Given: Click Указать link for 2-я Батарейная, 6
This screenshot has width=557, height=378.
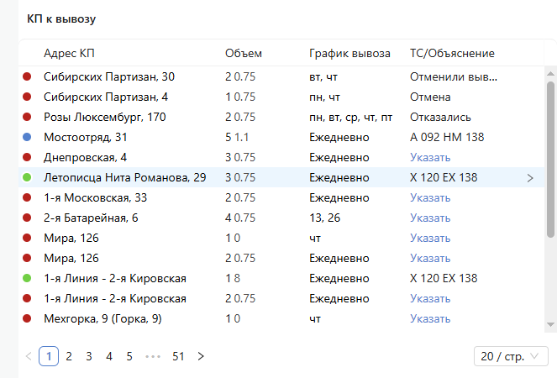Looking at the screenshot, I should point(430,218).
